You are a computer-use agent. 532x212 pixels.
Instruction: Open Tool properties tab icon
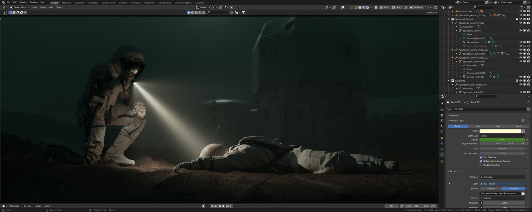[442, 103]
